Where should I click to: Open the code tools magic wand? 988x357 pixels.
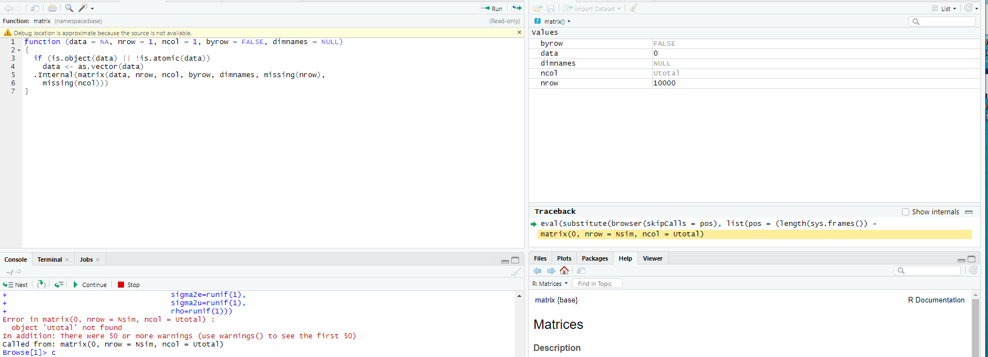click(x=83, y=8)
